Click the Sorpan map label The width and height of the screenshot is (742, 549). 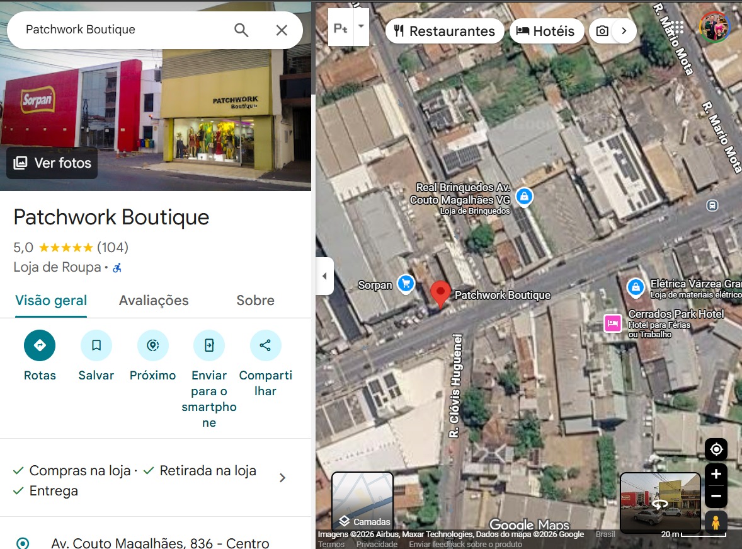click(x=375, y=285)
